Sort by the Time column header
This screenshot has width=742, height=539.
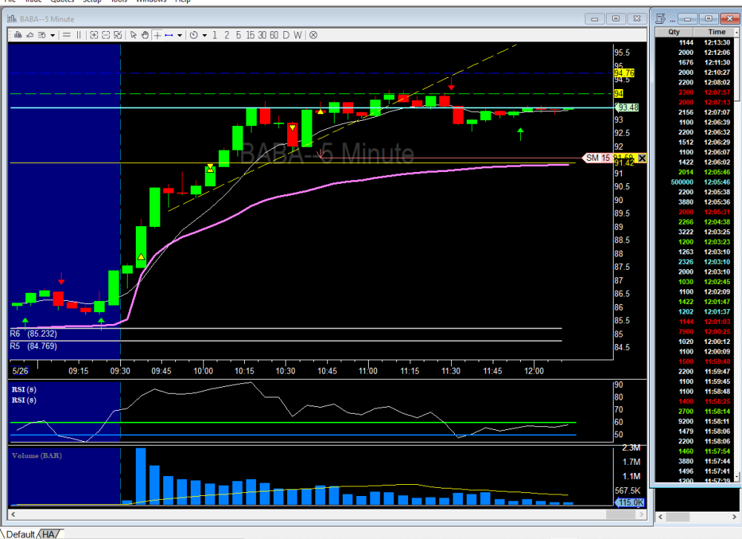(x=717, y=32)
